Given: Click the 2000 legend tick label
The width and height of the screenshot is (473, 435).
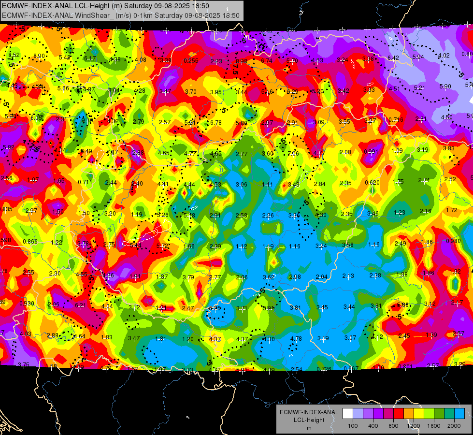Looking at the screenshot, I should click(x=454, y=426).
